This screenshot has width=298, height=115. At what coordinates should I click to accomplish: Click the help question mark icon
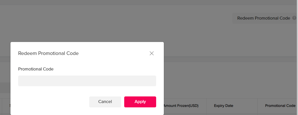(294, 18)
